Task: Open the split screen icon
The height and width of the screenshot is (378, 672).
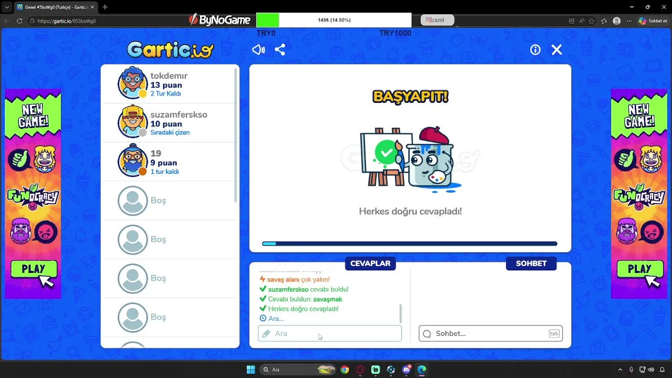Action: pyautogui.click(x=572, y=21)
